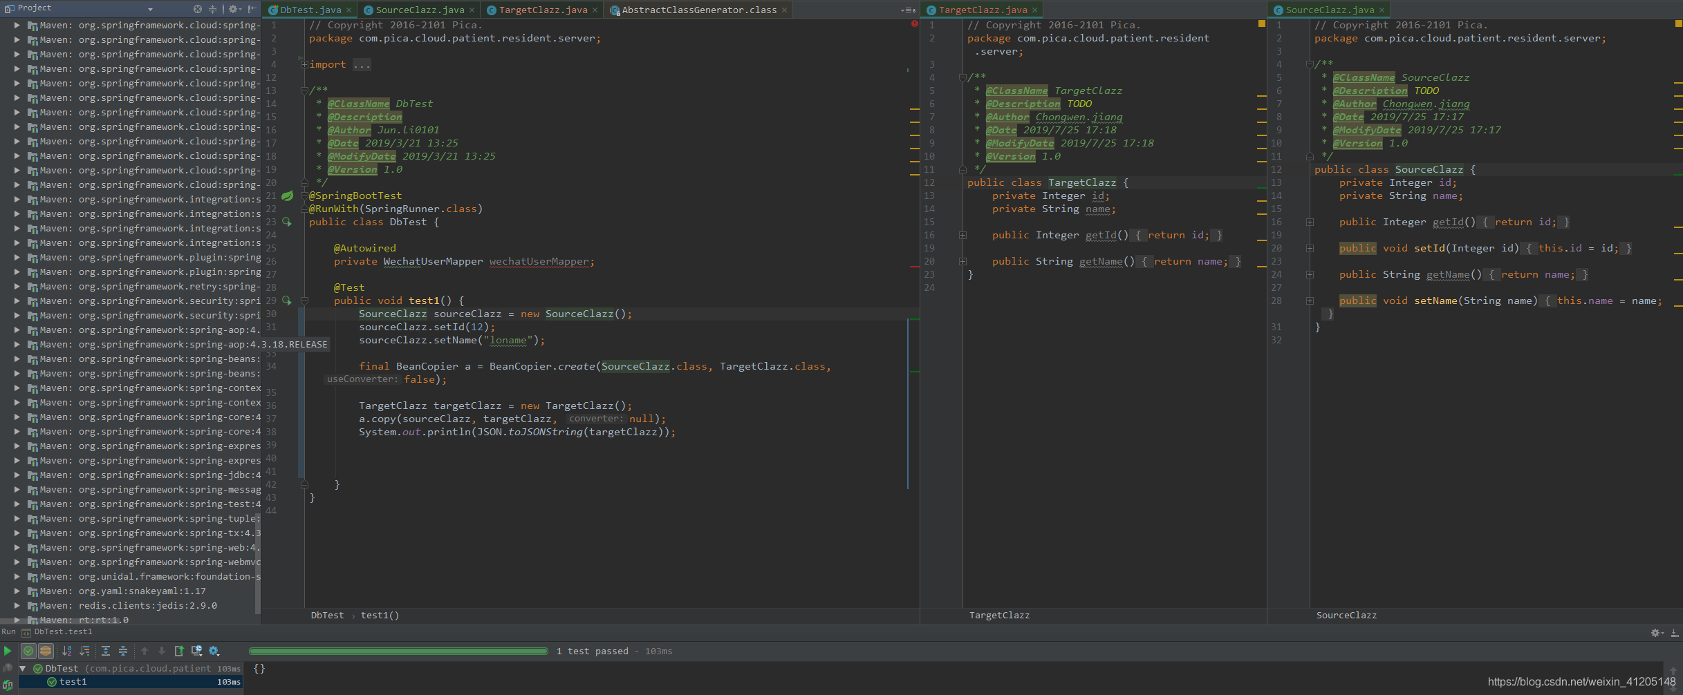
Task: Collapse all nodes in Project panel header
Action: coord(213,9)
